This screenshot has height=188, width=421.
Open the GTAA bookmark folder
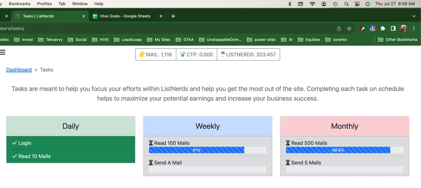point(185,40)
